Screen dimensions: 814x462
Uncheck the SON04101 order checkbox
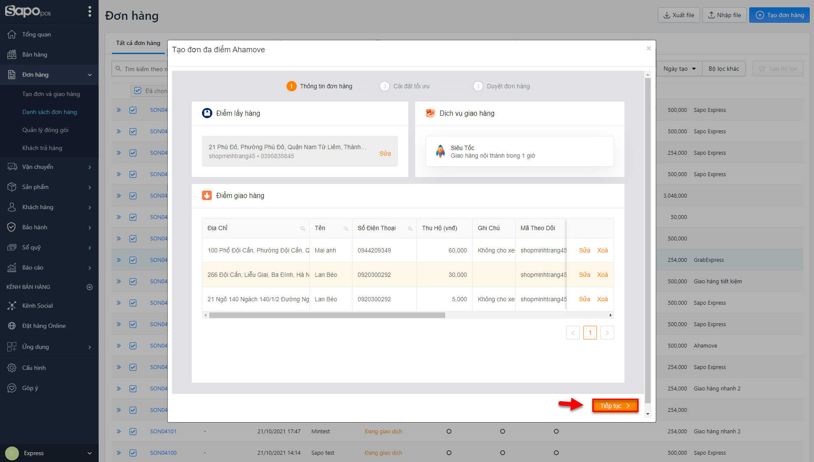coord(133,431)
